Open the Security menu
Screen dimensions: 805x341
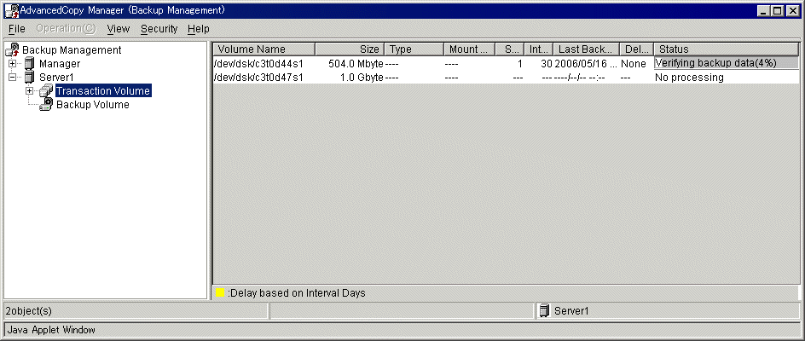[x=159, y=29]
